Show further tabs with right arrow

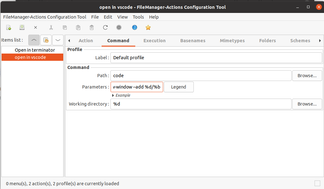[320, 41]
